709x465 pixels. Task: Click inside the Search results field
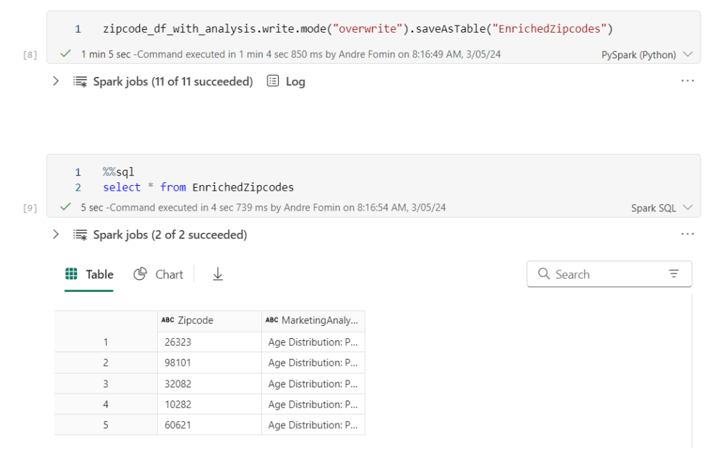pyautogui.click(x=596, y=274)
